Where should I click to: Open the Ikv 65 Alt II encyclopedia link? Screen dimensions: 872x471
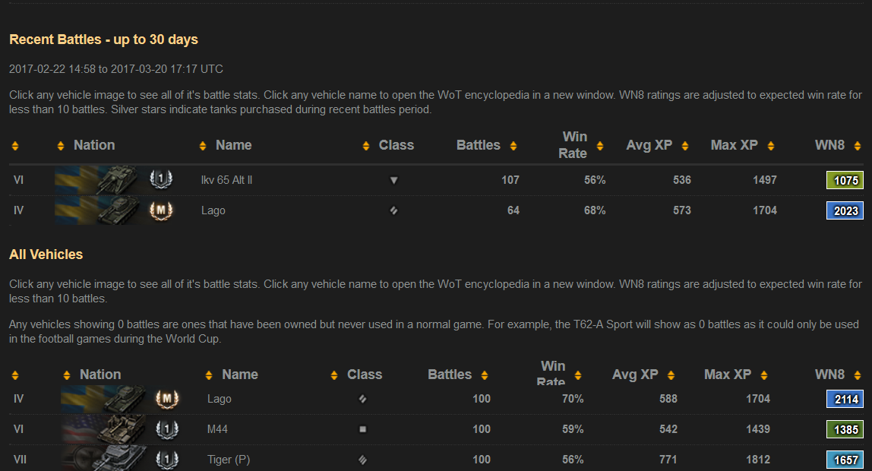click(226, 180)
